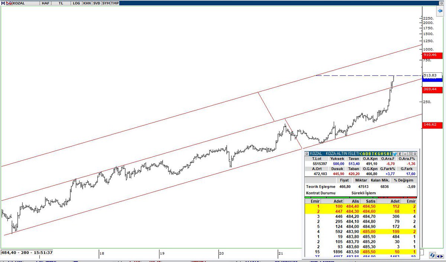Click the Satis column header in order book

[369, 201]
